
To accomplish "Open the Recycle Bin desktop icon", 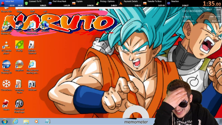I will tap(6, 10).
